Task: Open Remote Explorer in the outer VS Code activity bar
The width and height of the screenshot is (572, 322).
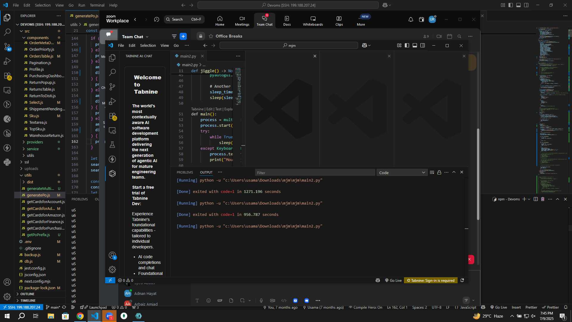Action: click(x=7, y=90)
